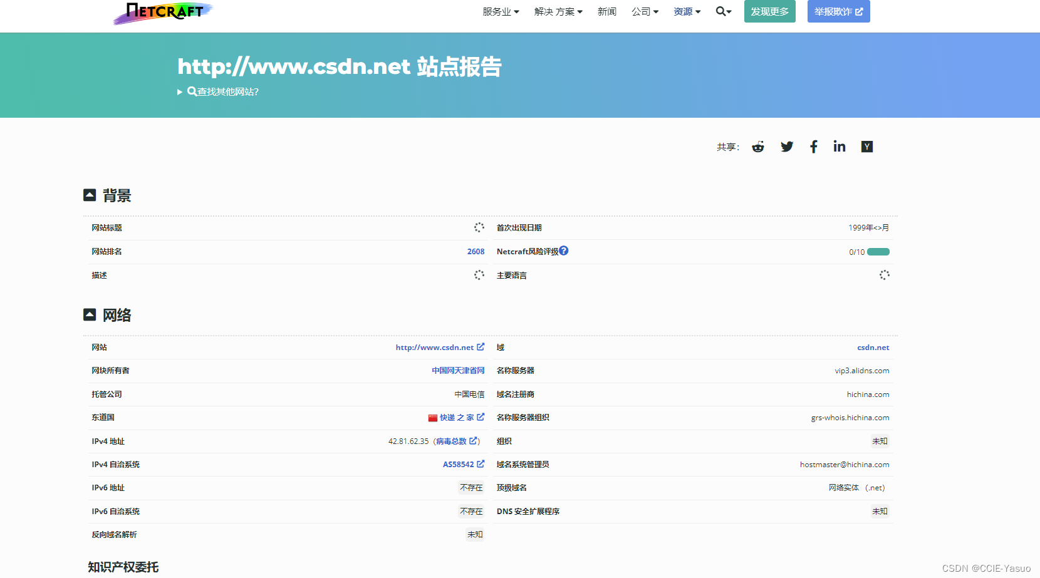Click the 反向域名解析 未知 badge
Image resolution: width=1040 pixels, height=578 pixels.
475,535
